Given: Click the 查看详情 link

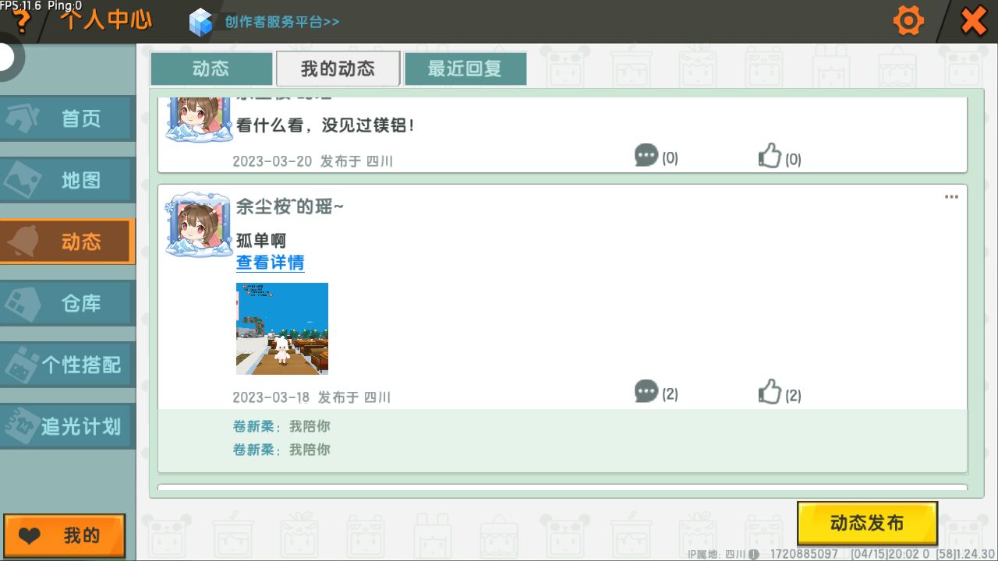Looking at the screenshot, I should [270, 263].
